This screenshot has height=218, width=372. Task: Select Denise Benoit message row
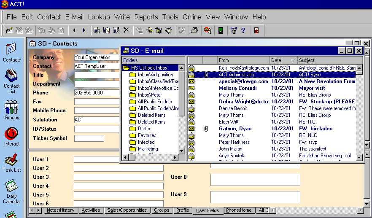coord(272,108)
